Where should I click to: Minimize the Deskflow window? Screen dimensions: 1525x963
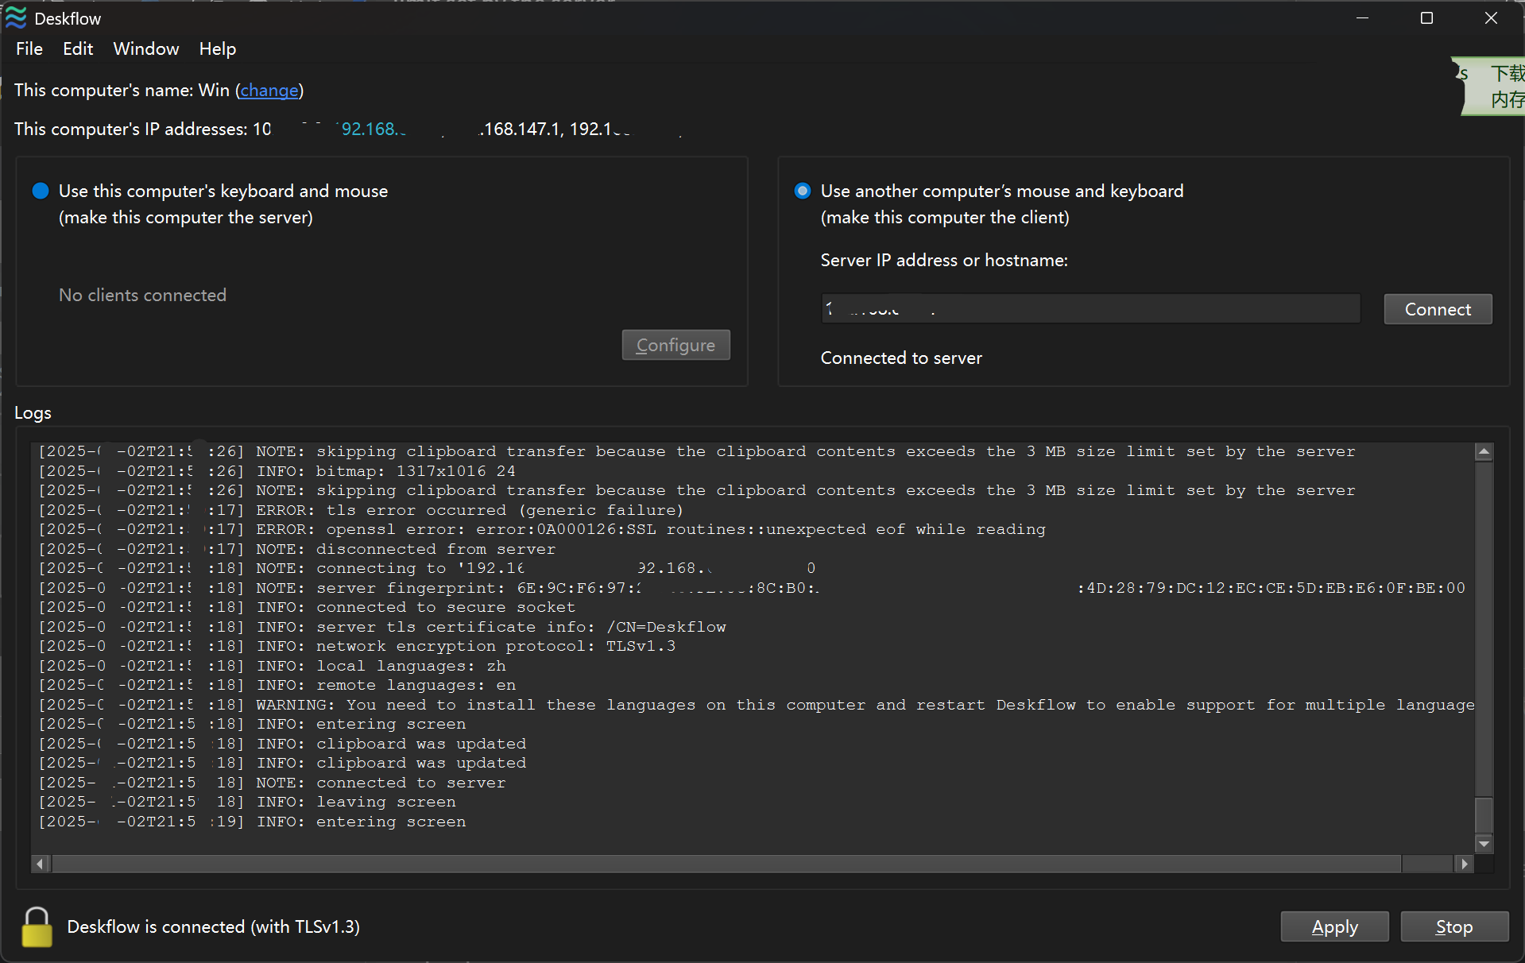click(1362, 17)
